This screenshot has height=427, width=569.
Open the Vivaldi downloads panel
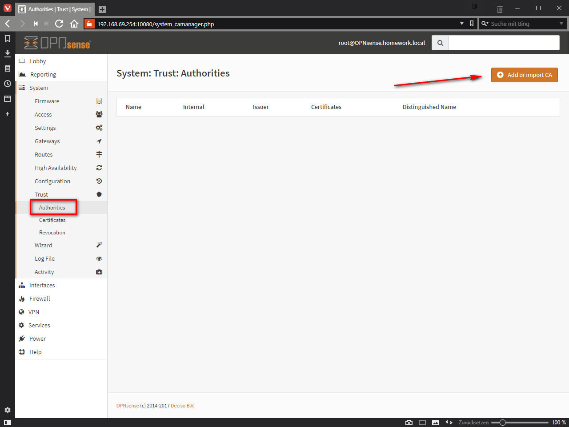click(8, 53)
